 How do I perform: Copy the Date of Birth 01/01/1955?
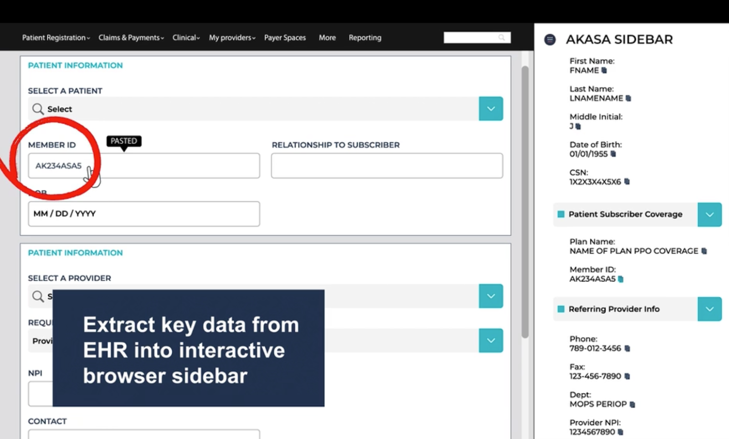tap(613, 154)
